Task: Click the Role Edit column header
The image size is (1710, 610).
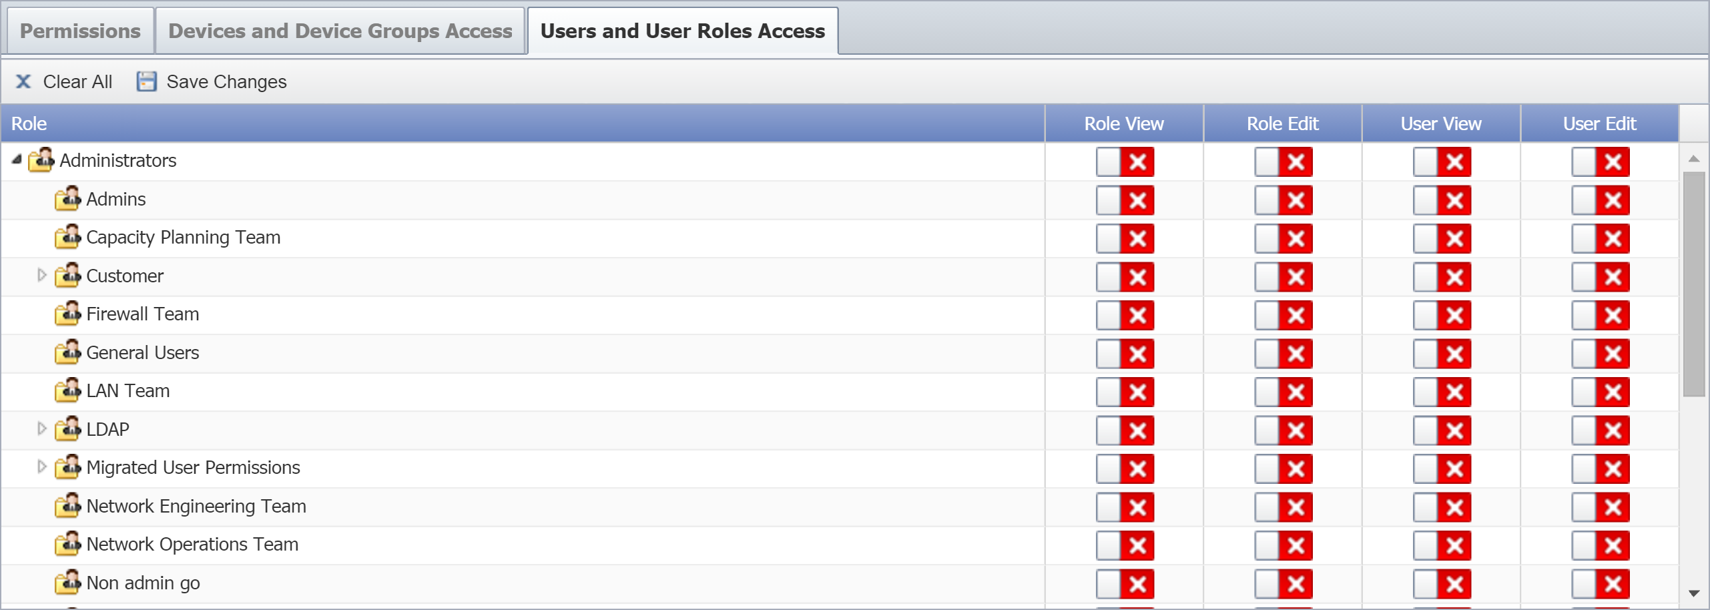Action: coord(1283,123)
